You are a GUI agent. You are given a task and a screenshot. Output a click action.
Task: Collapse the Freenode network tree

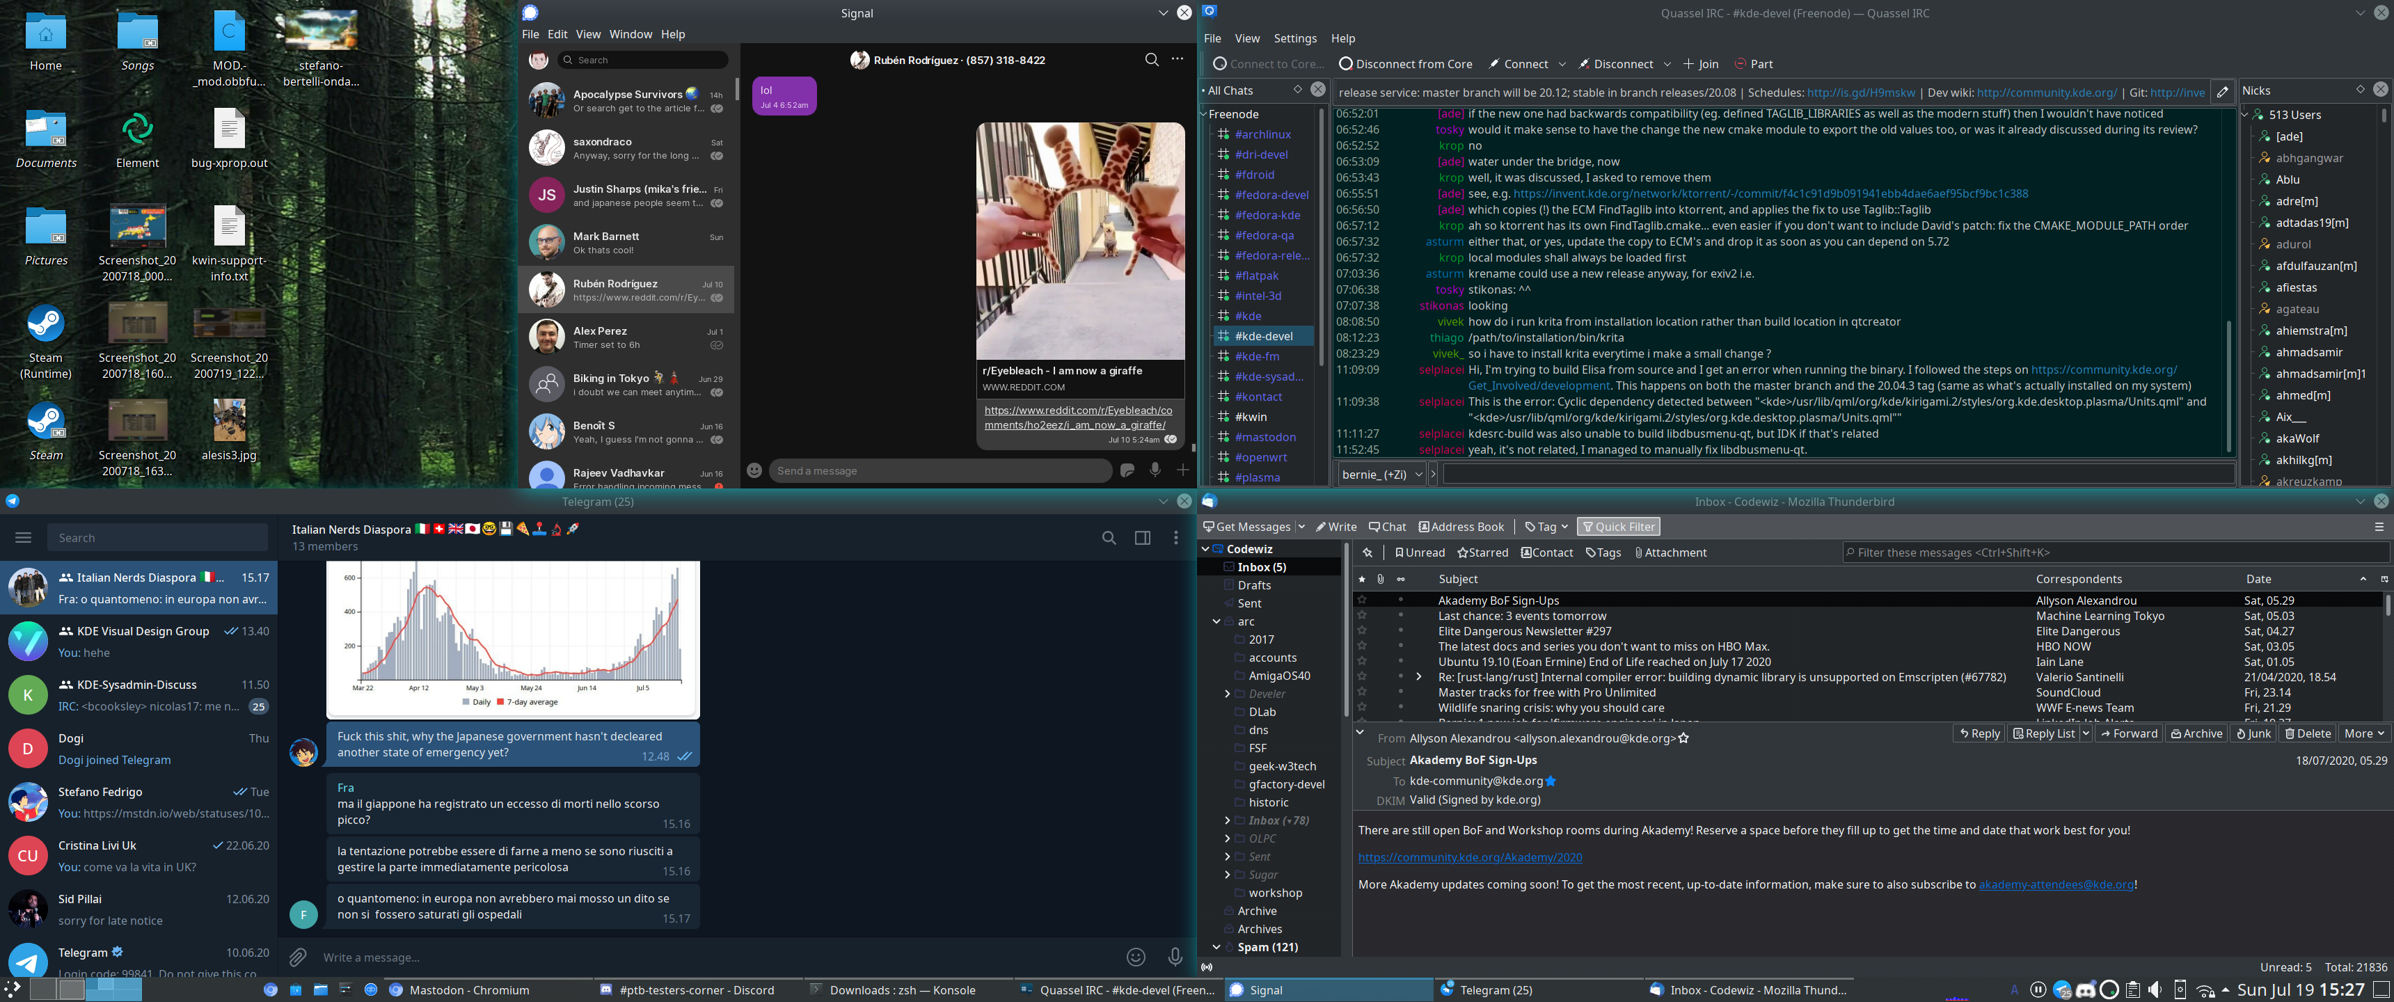click(1203, 114)
